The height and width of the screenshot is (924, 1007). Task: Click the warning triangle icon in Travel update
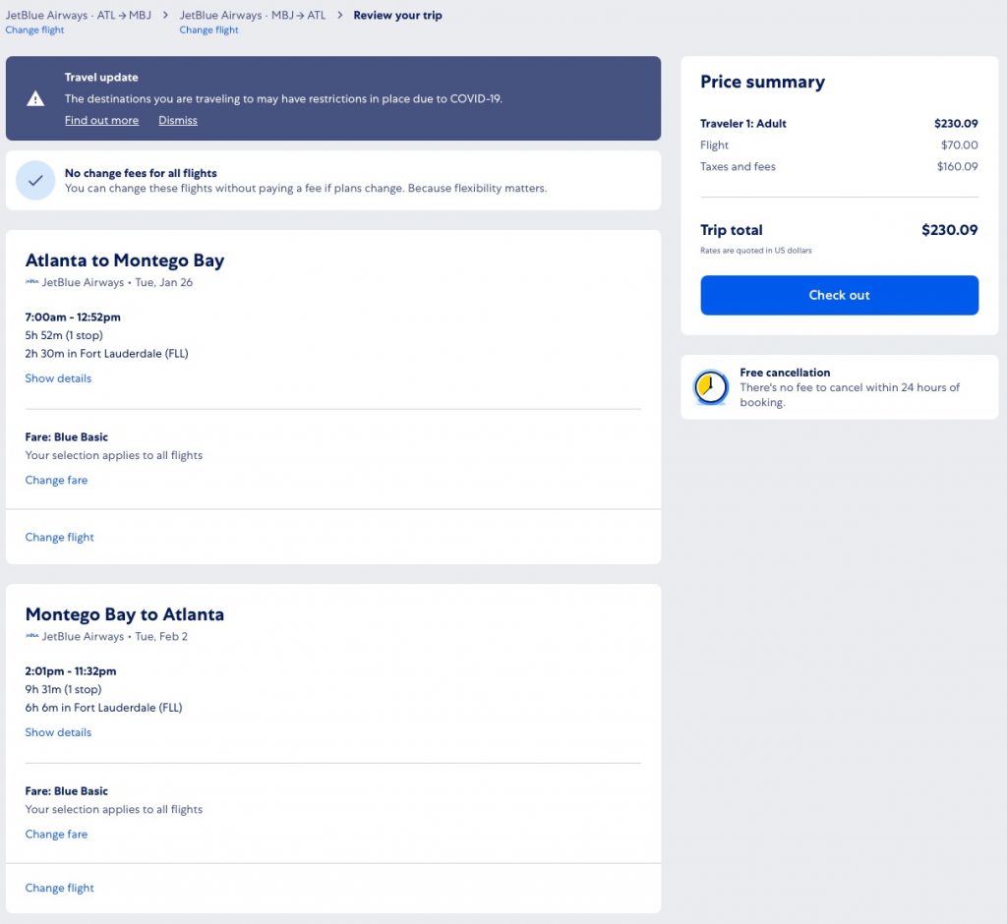tap(35, 98)
